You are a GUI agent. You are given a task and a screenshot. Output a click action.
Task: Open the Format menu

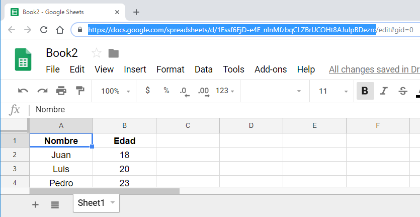point(170,69)
